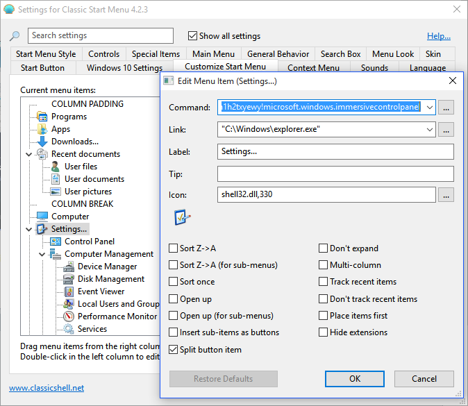Click the Control Panel icon in tree
Viewport: 468px width, 406px height.
coord(56,242)
